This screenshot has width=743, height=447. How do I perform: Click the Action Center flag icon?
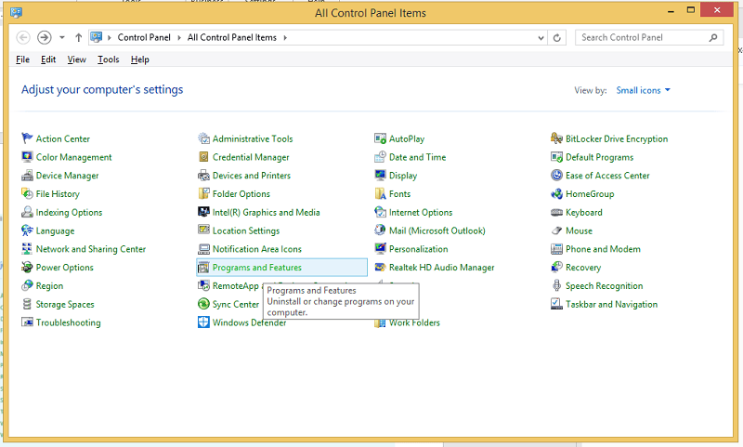point(27,138)
